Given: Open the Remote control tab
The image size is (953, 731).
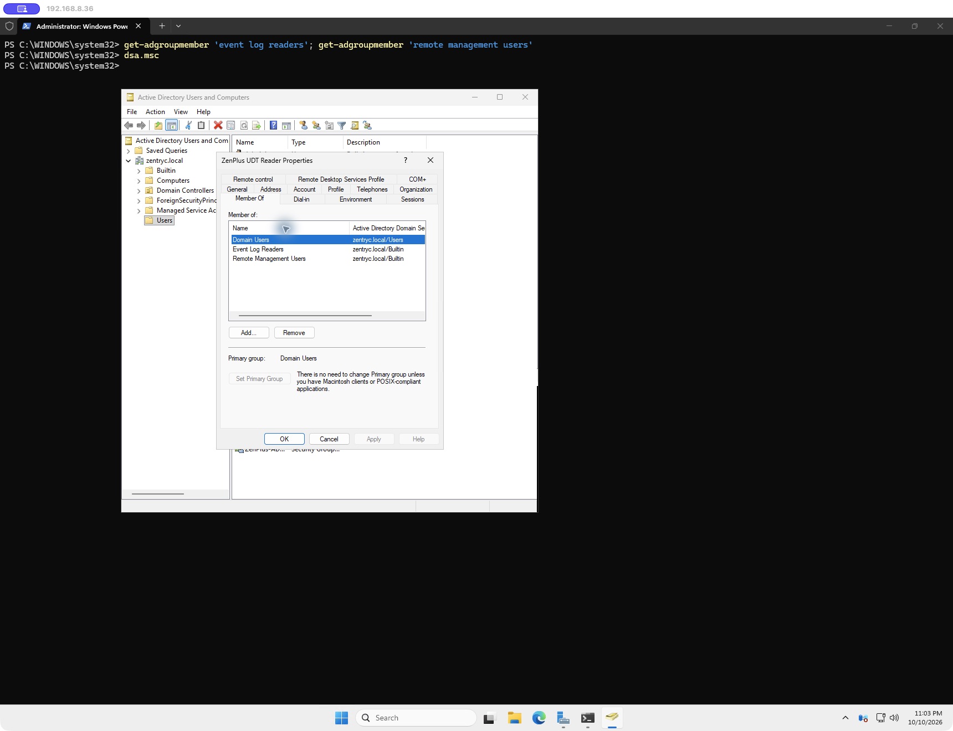Looking at the screenshot, I should (x=253, y=179).
